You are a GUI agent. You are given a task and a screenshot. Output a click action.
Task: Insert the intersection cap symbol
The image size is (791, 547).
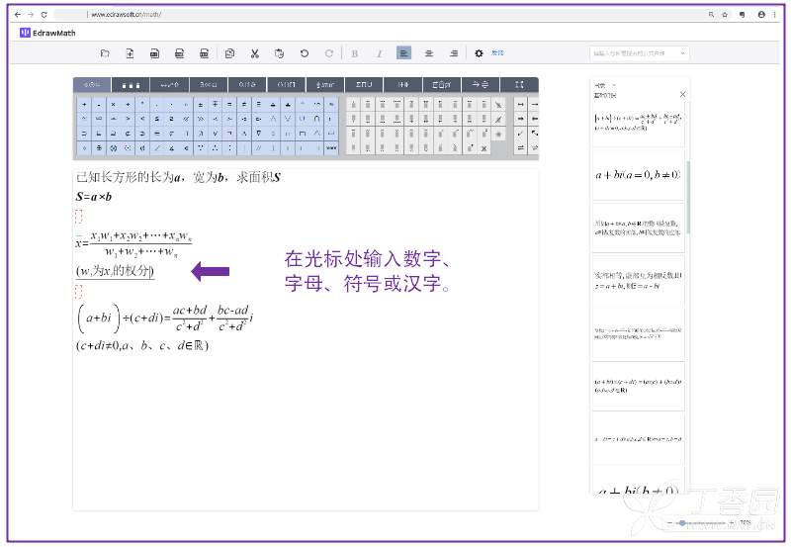click(316, 119)
